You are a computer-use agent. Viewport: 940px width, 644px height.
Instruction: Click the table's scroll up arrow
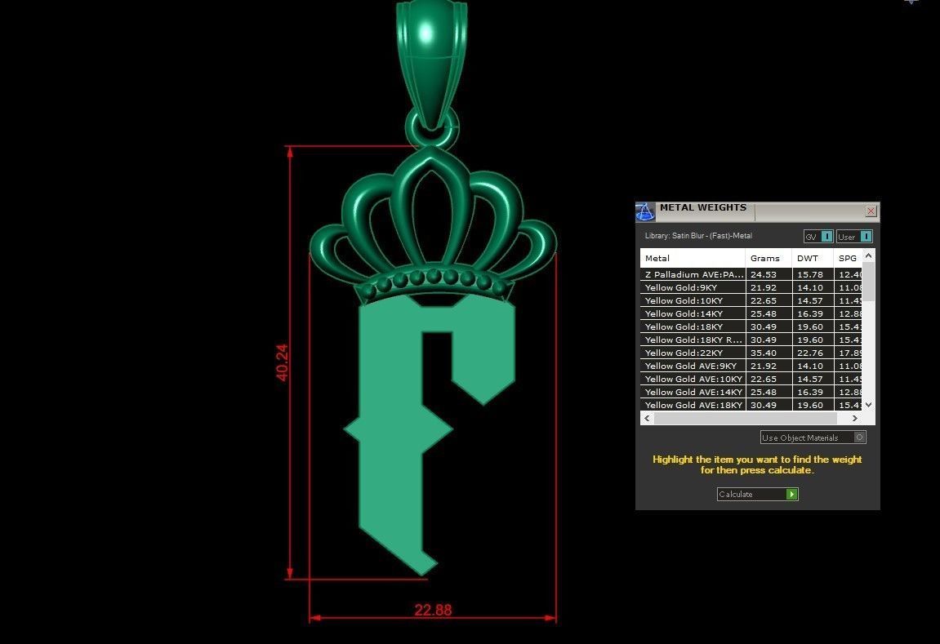coord(869,255)
